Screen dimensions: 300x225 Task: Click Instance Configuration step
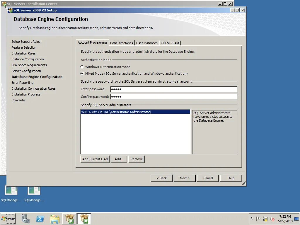(x=28, y=59)
